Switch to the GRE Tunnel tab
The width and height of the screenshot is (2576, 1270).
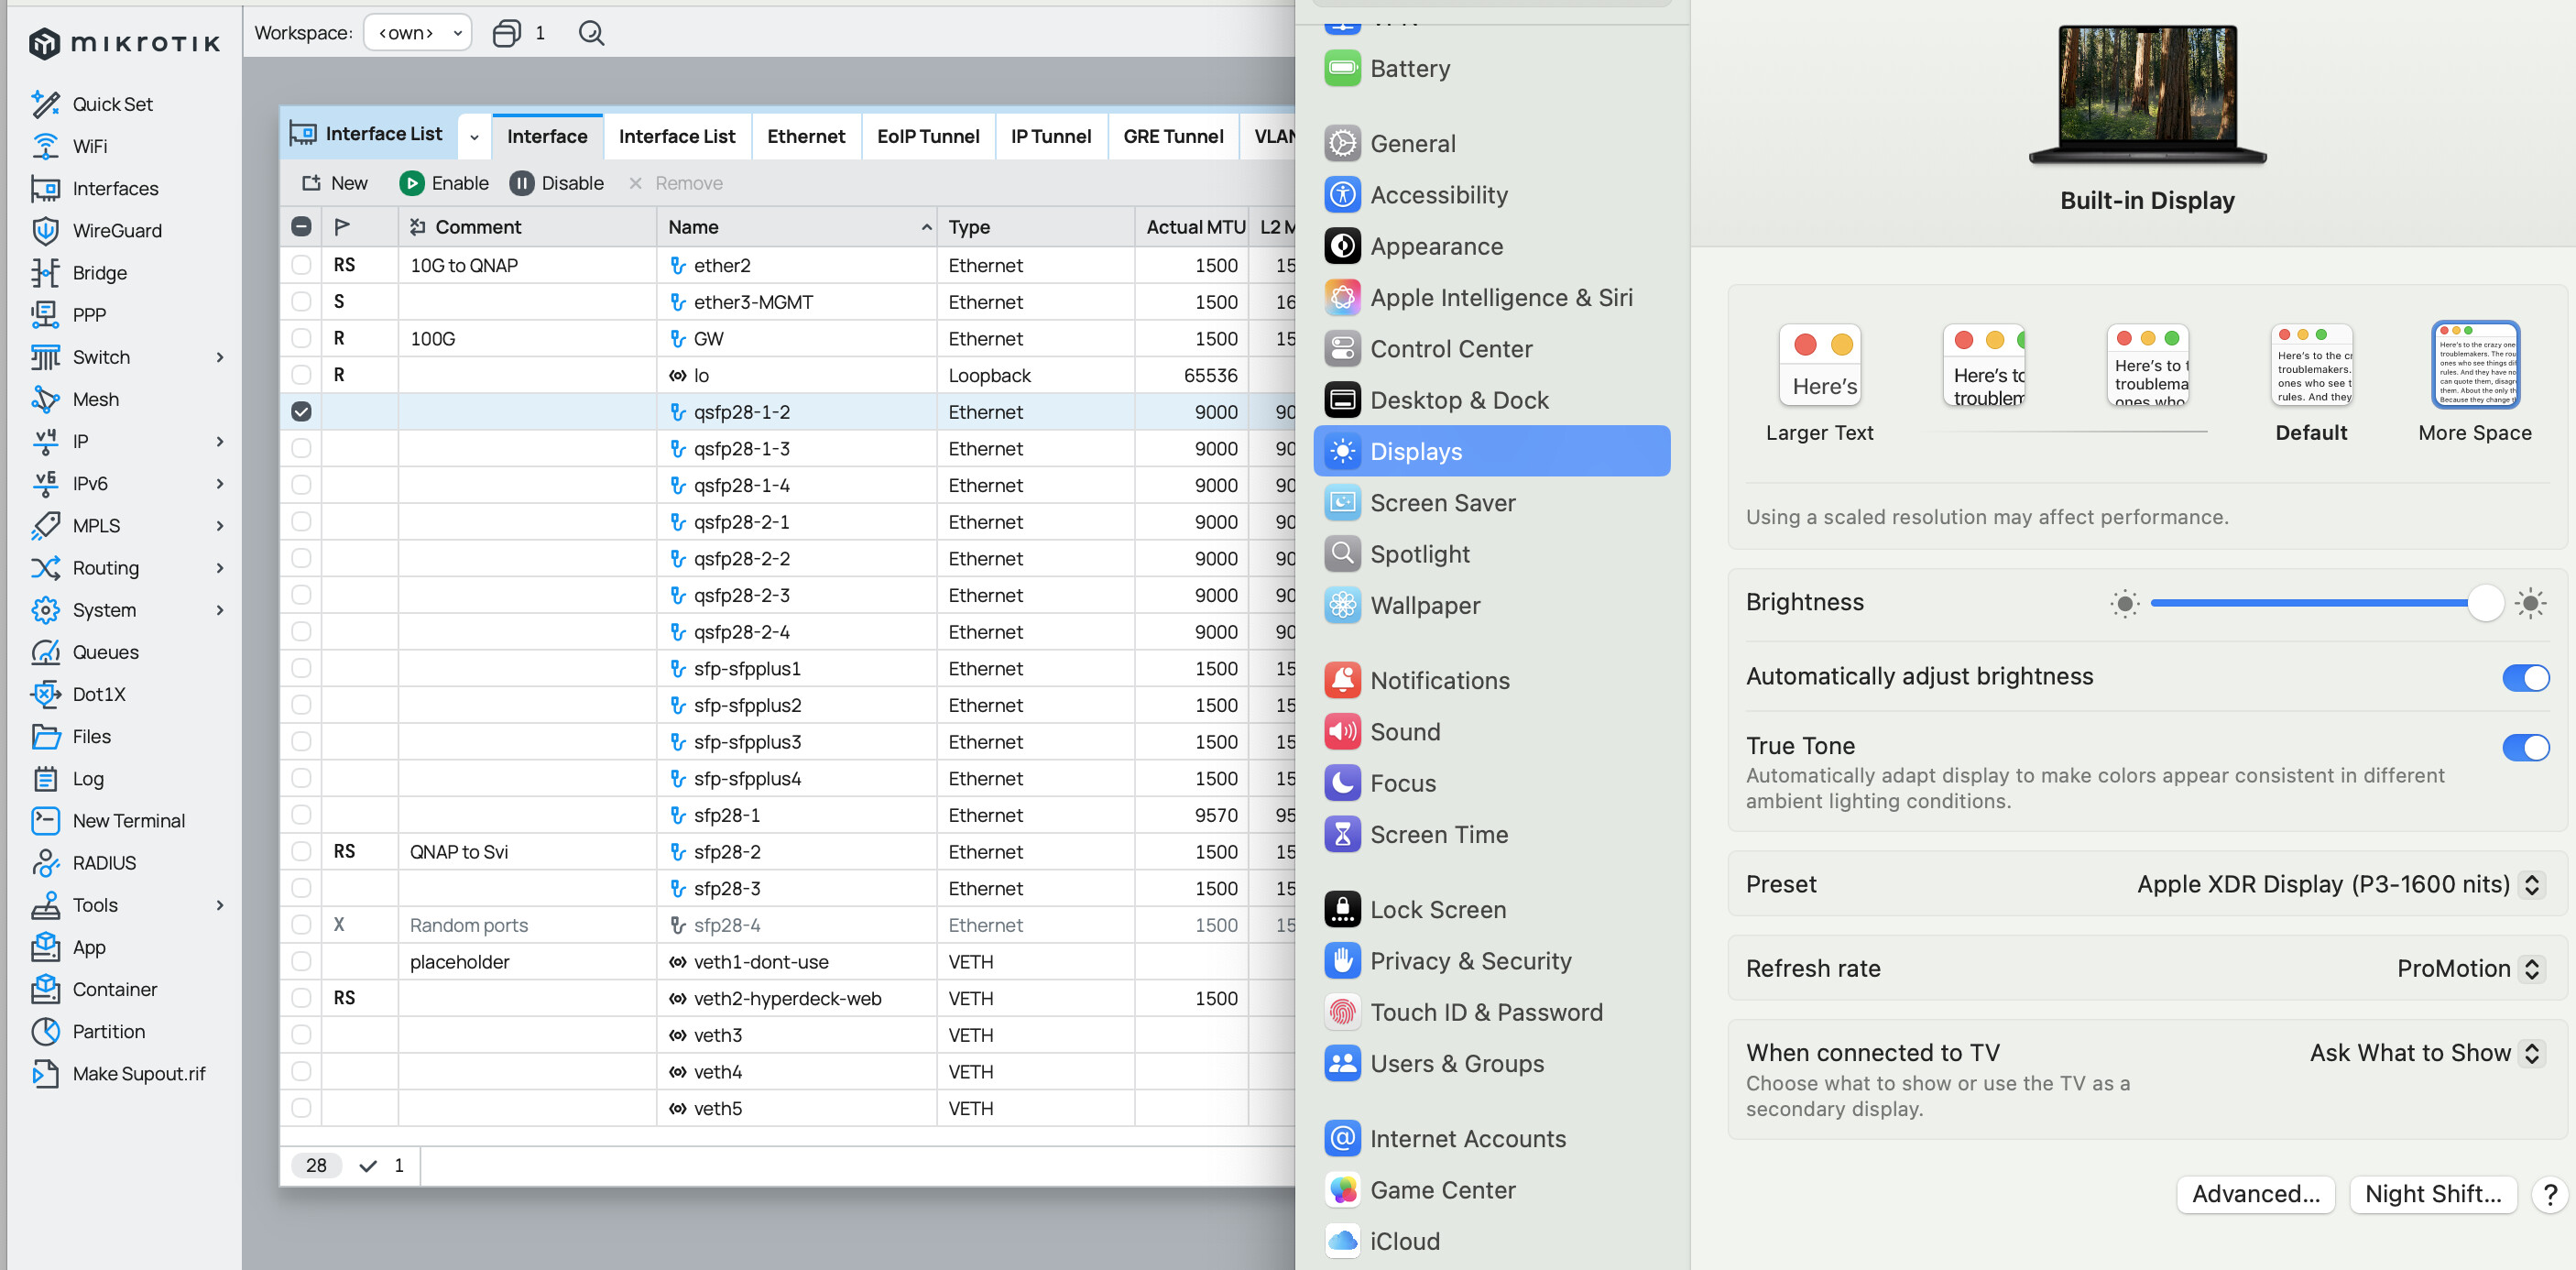(x=1173, y=136)
